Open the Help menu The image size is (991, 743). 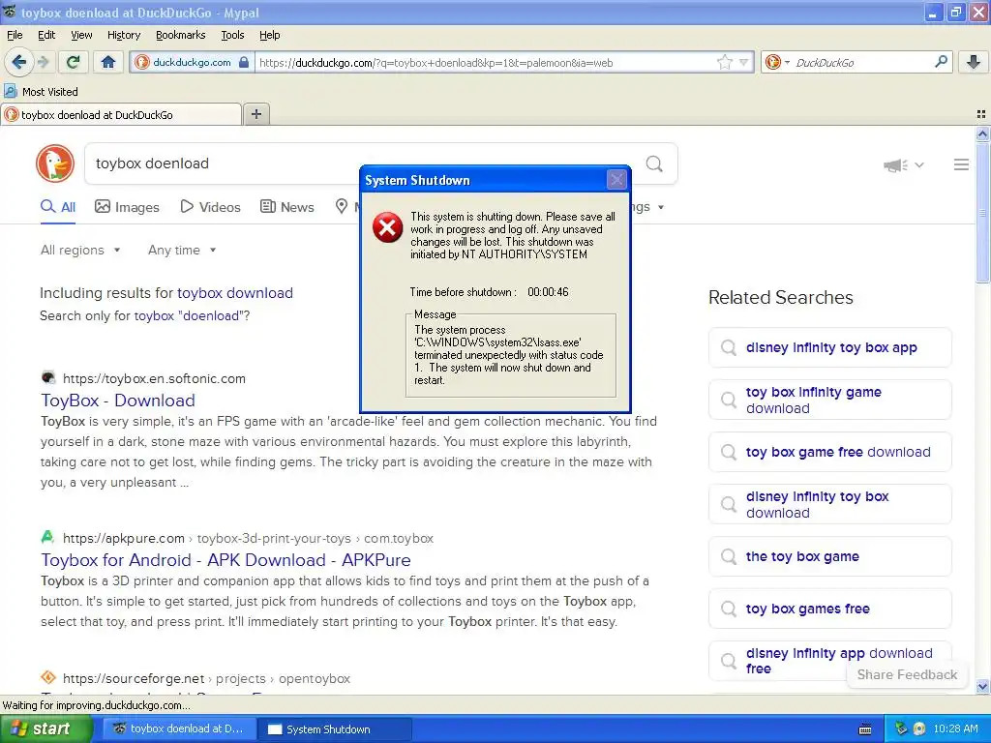(269, 35)
